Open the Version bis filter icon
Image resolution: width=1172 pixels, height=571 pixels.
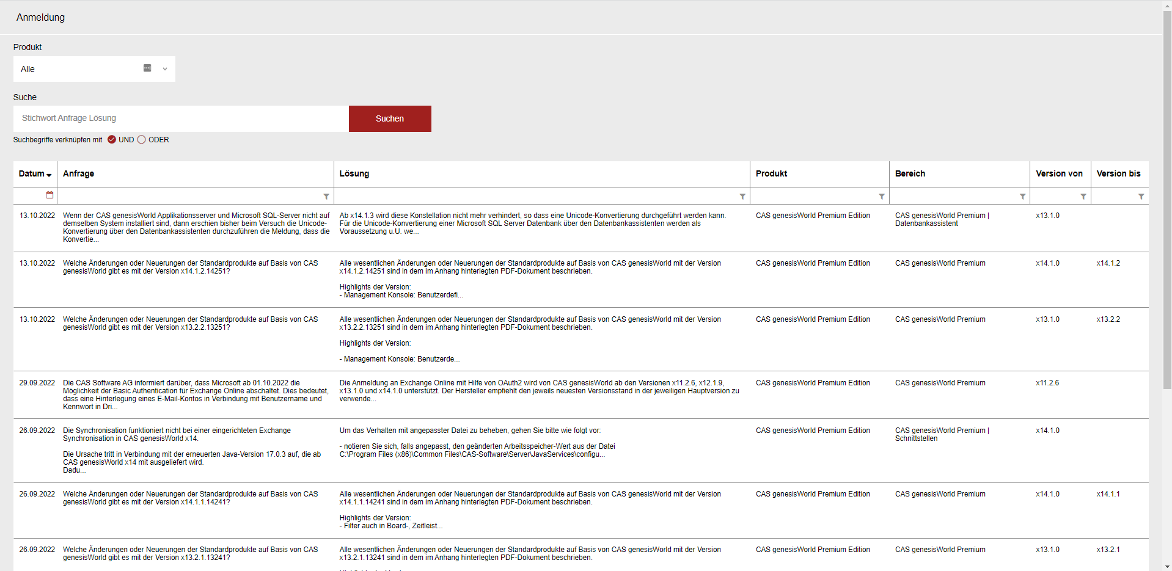(1141, 197)
